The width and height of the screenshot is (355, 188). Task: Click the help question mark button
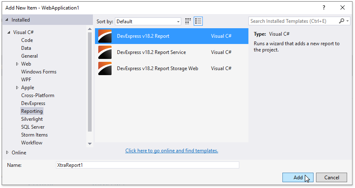324,7
